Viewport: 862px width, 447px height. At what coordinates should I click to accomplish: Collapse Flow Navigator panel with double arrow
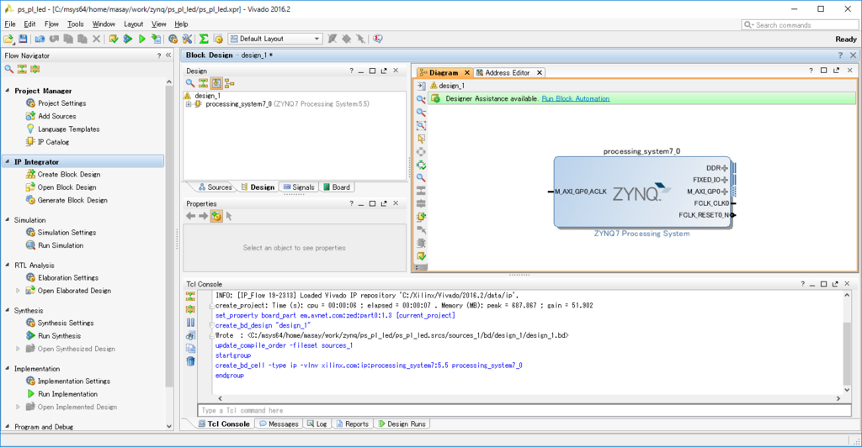(x=168, y=55)
